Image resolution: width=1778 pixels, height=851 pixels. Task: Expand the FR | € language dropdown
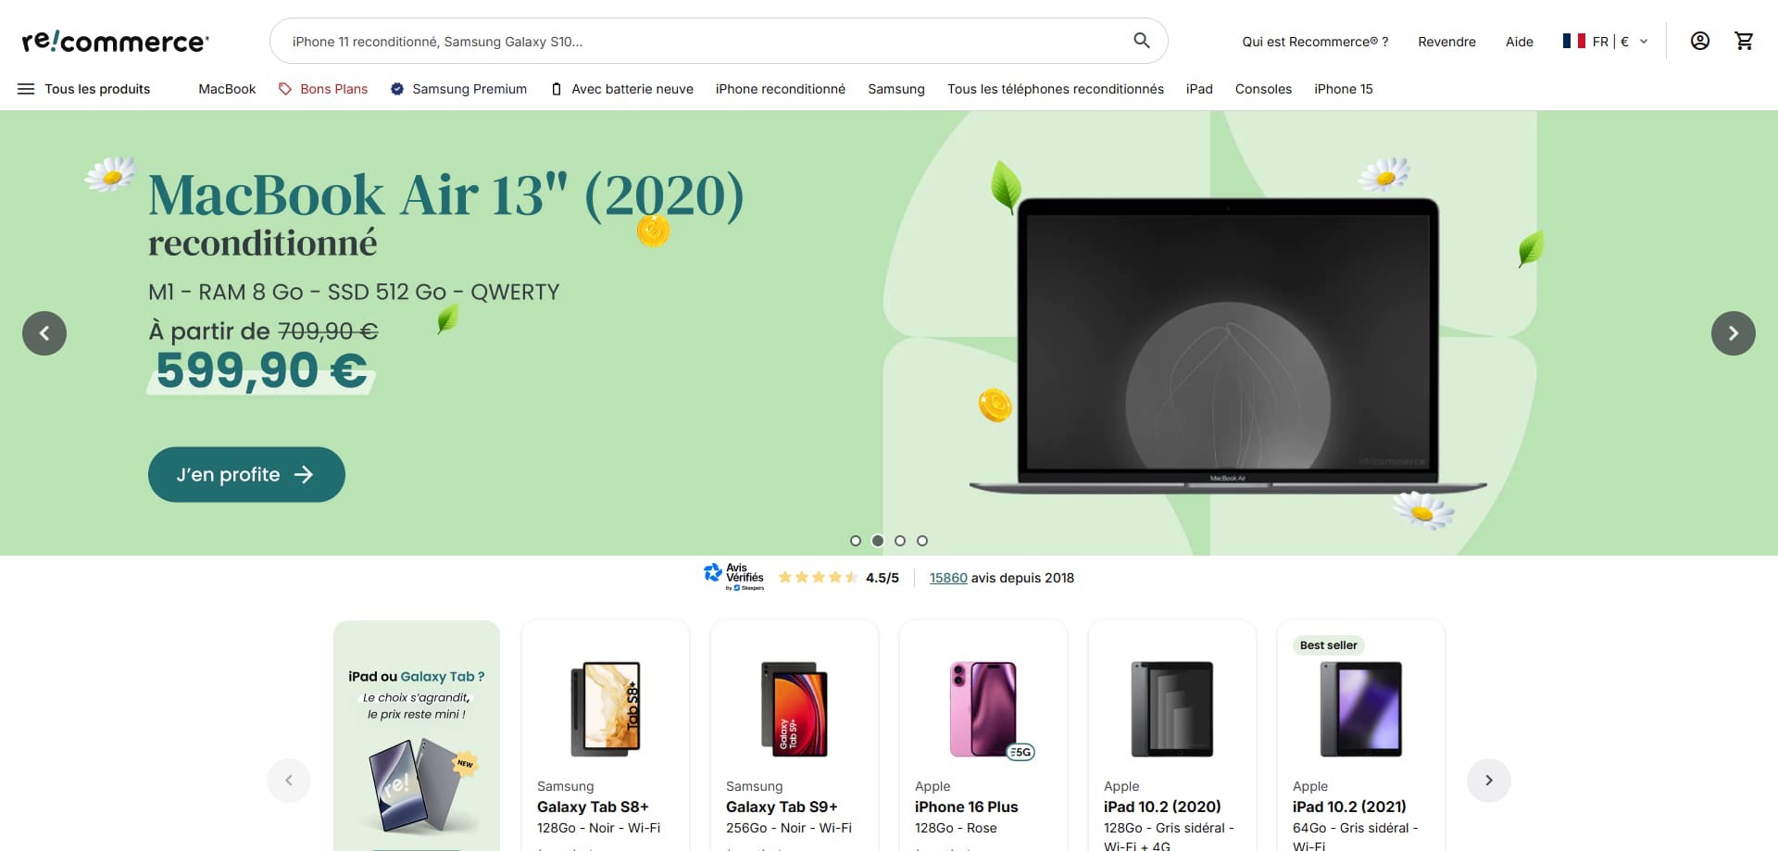1606,41
